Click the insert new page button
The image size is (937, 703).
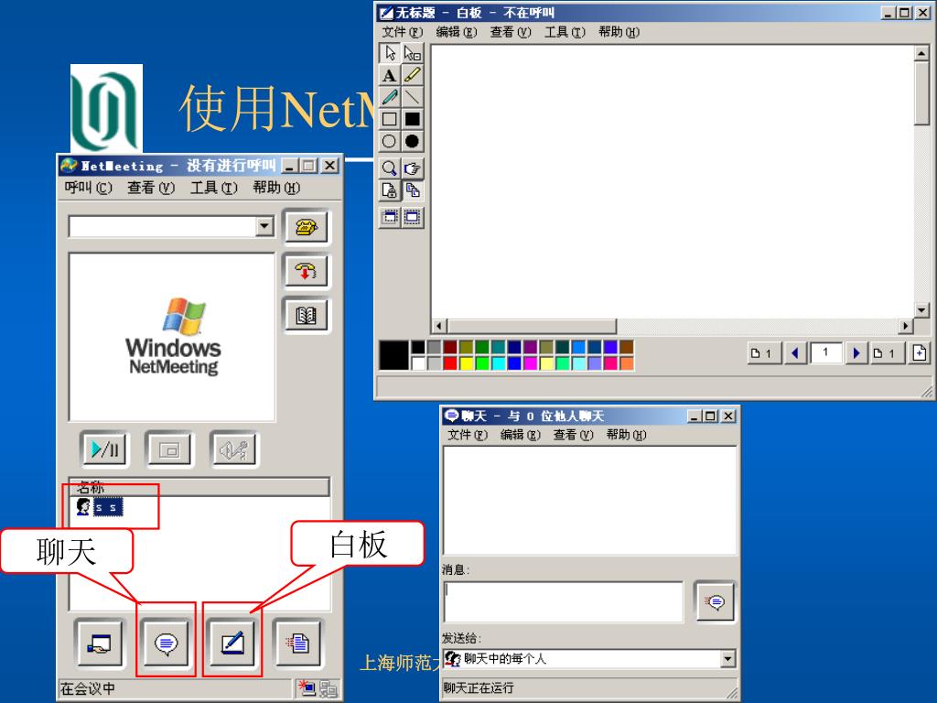919,353
